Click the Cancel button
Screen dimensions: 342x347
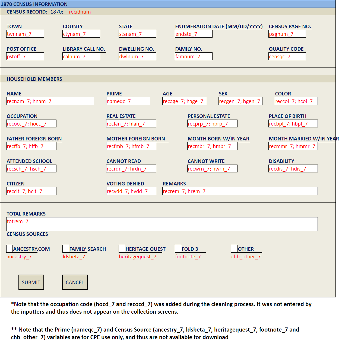75,282
